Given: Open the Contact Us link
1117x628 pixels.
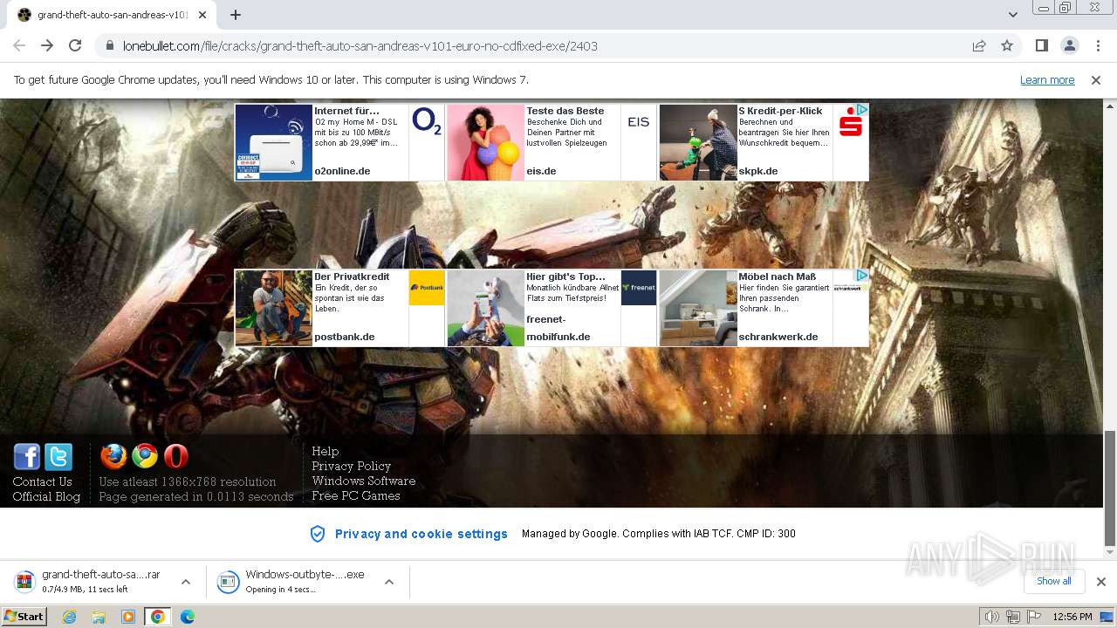Looking at the screenshot, I should pos(42,481).
